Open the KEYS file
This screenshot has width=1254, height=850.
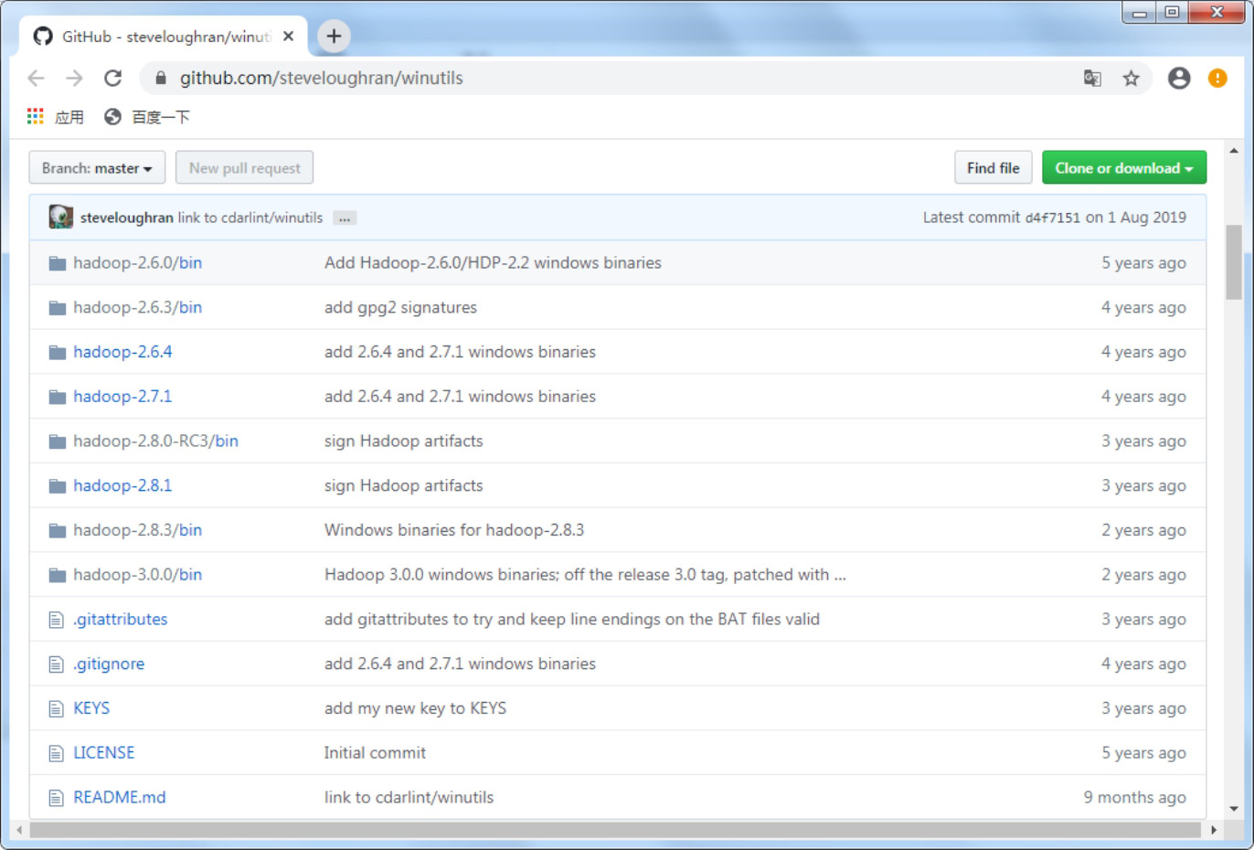point(91,708)
